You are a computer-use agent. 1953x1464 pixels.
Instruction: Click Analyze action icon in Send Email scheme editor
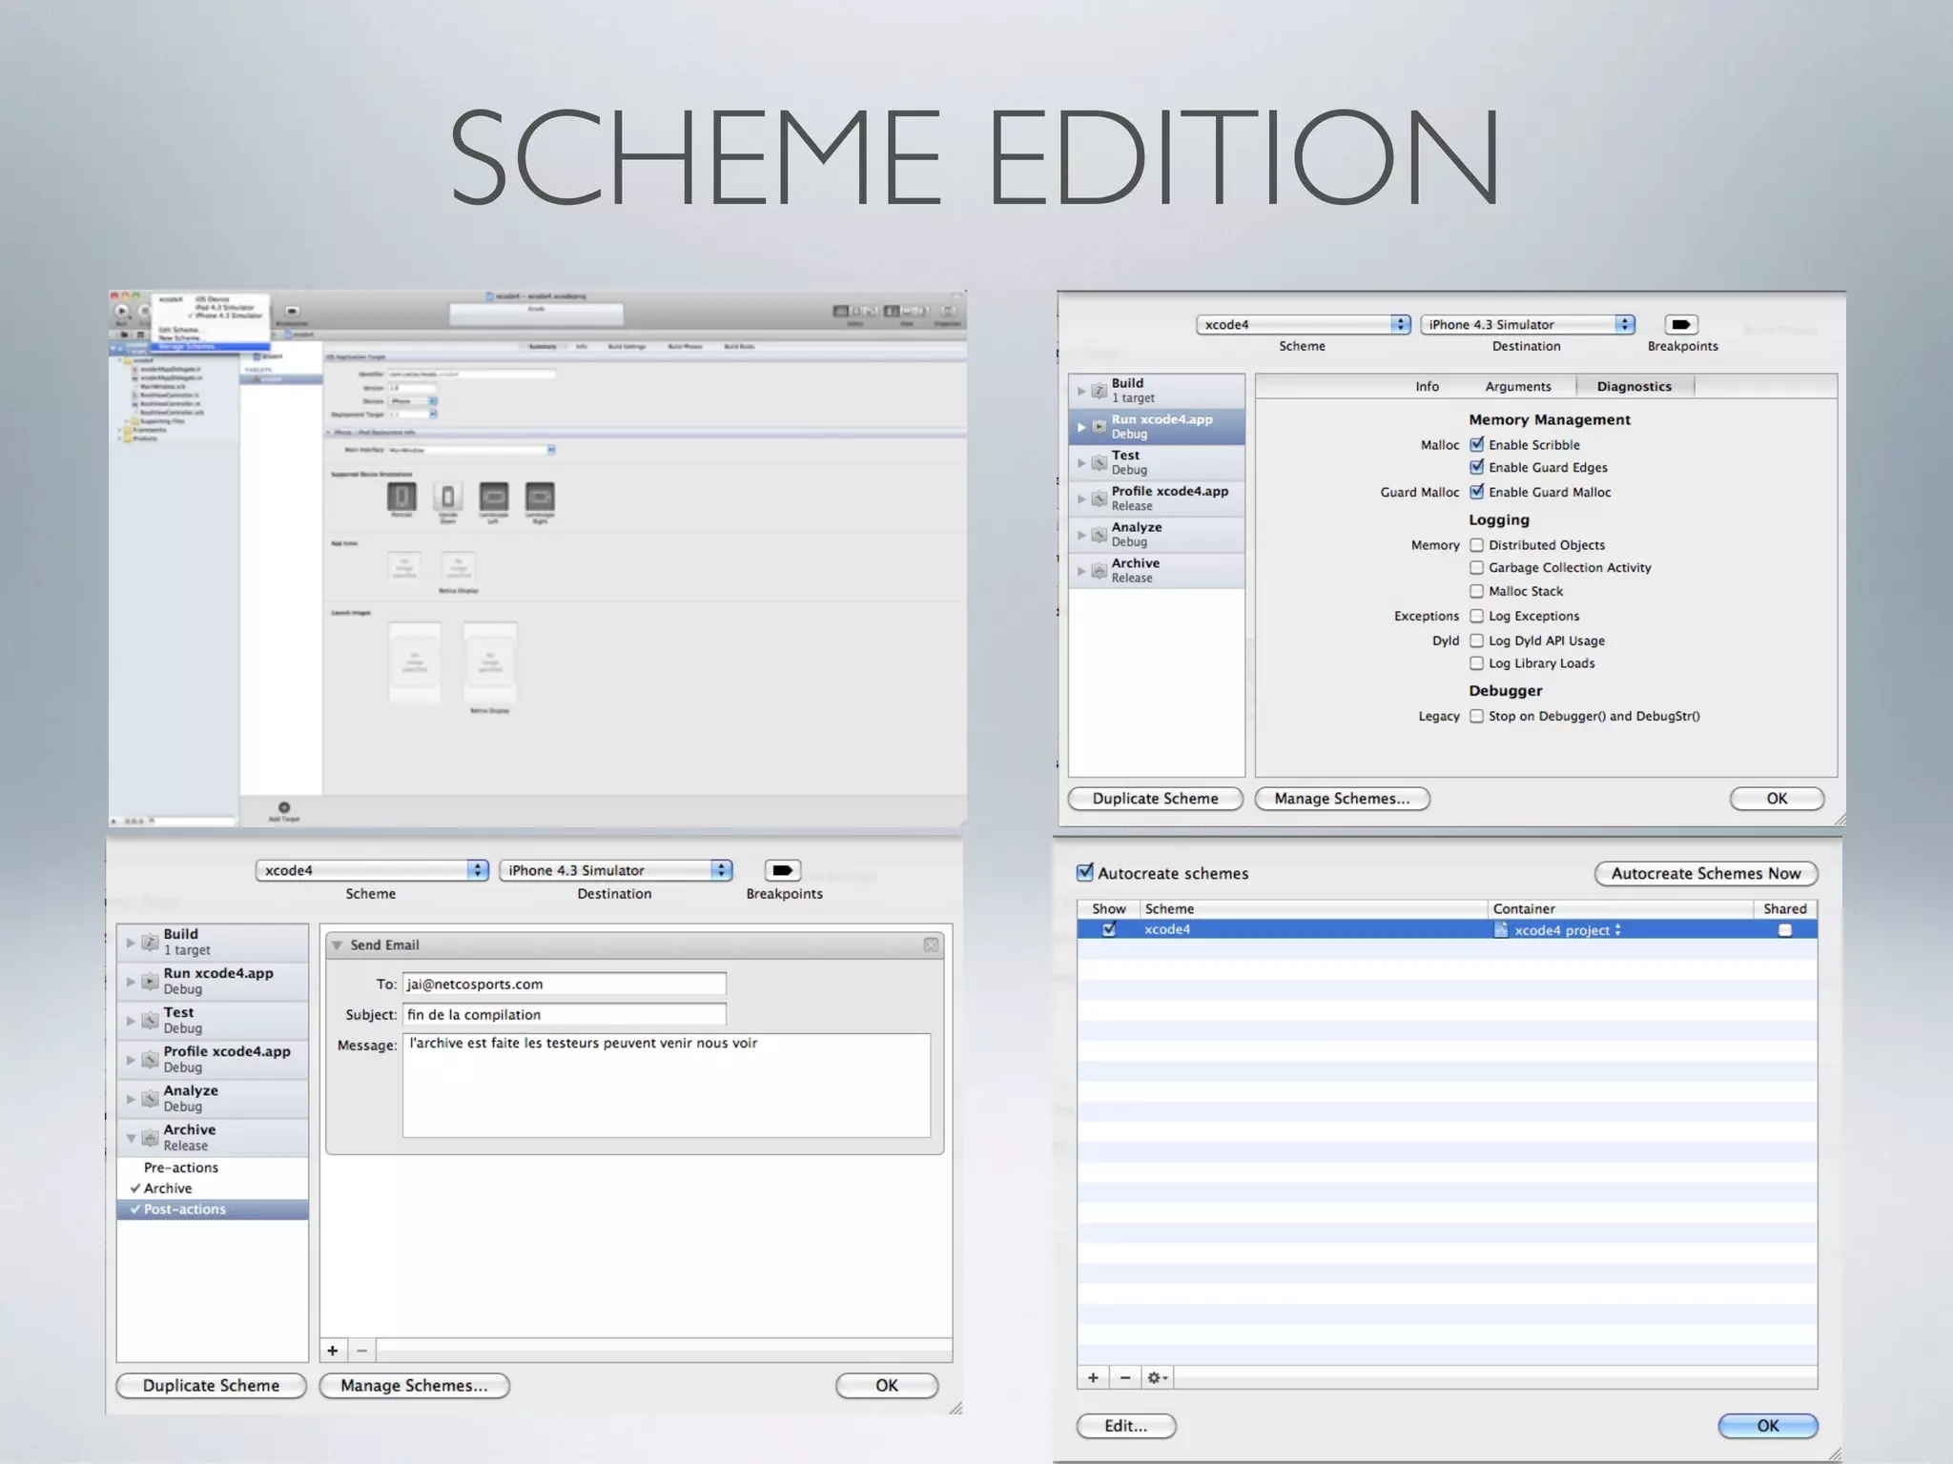point(150,1098)
